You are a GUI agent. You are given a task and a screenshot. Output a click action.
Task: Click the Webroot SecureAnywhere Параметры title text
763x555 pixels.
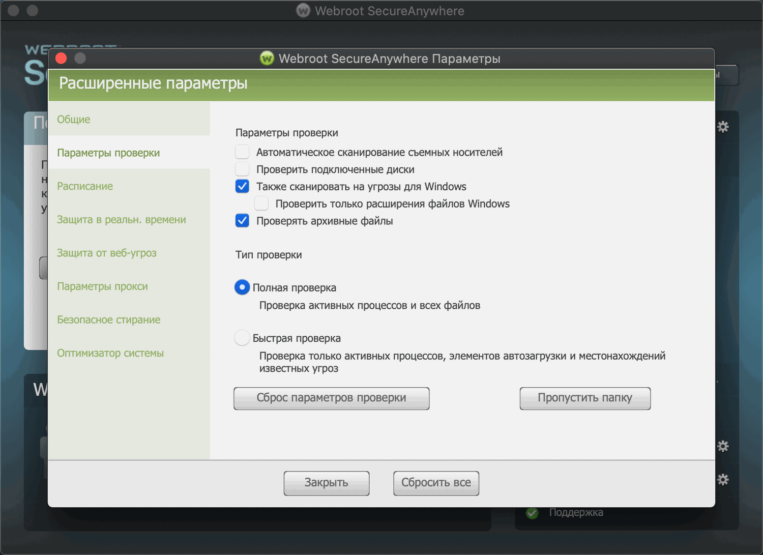tap(390, 59)
